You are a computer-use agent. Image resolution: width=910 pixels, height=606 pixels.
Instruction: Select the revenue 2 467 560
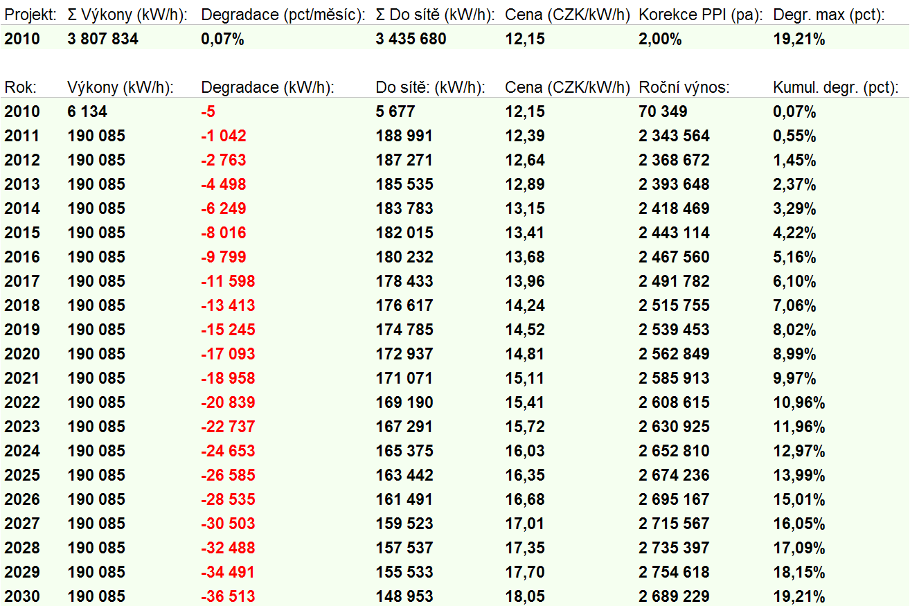tap(674, 258)
